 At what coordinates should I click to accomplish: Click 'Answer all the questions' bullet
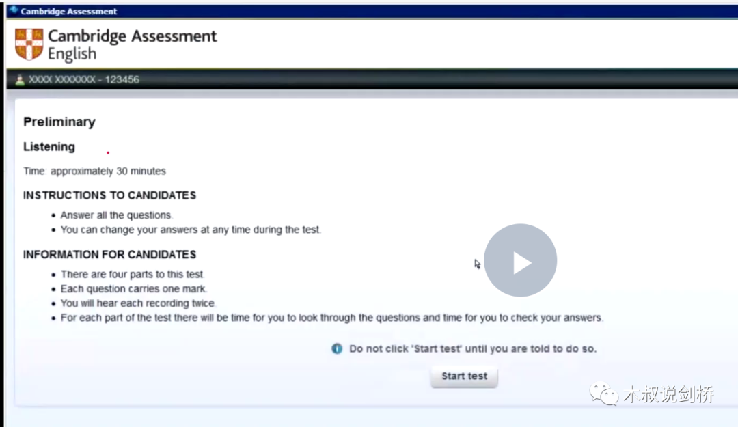[x=116, y=215]
